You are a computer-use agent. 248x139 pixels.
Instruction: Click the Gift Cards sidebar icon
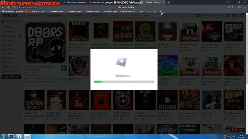(x=3, y=71)
